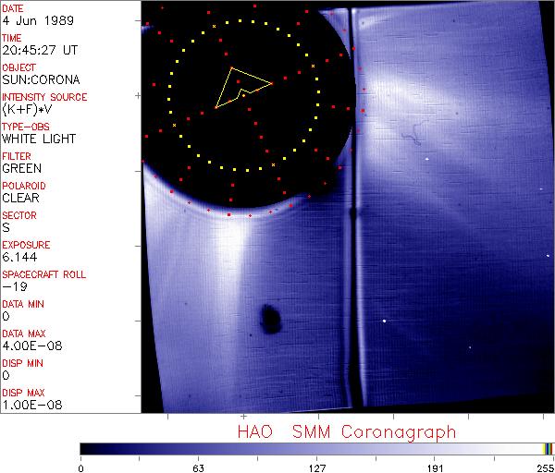Click the color bar tick label 127

click(316, 467)
